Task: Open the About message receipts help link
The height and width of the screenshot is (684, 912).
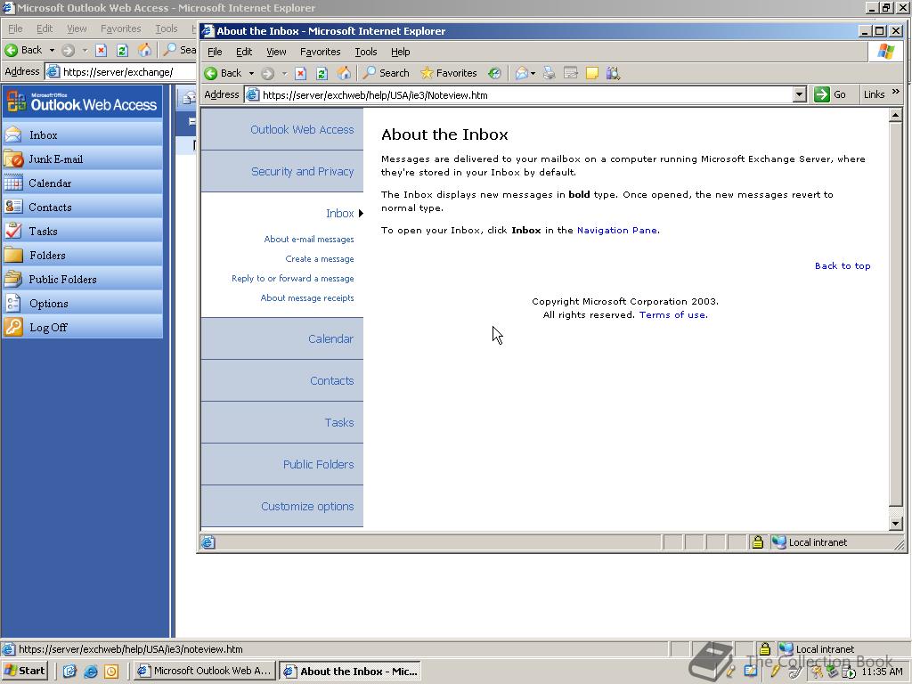Action: pyautogui.click(x=307, y=297)
